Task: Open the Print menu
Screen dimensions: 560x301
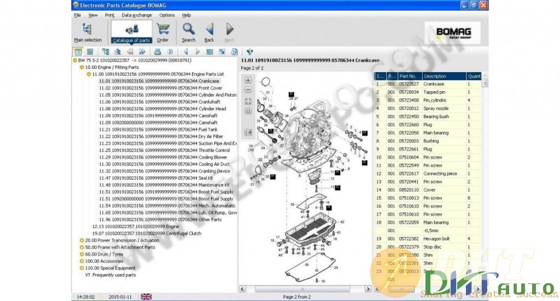Action: pos(109,15)
